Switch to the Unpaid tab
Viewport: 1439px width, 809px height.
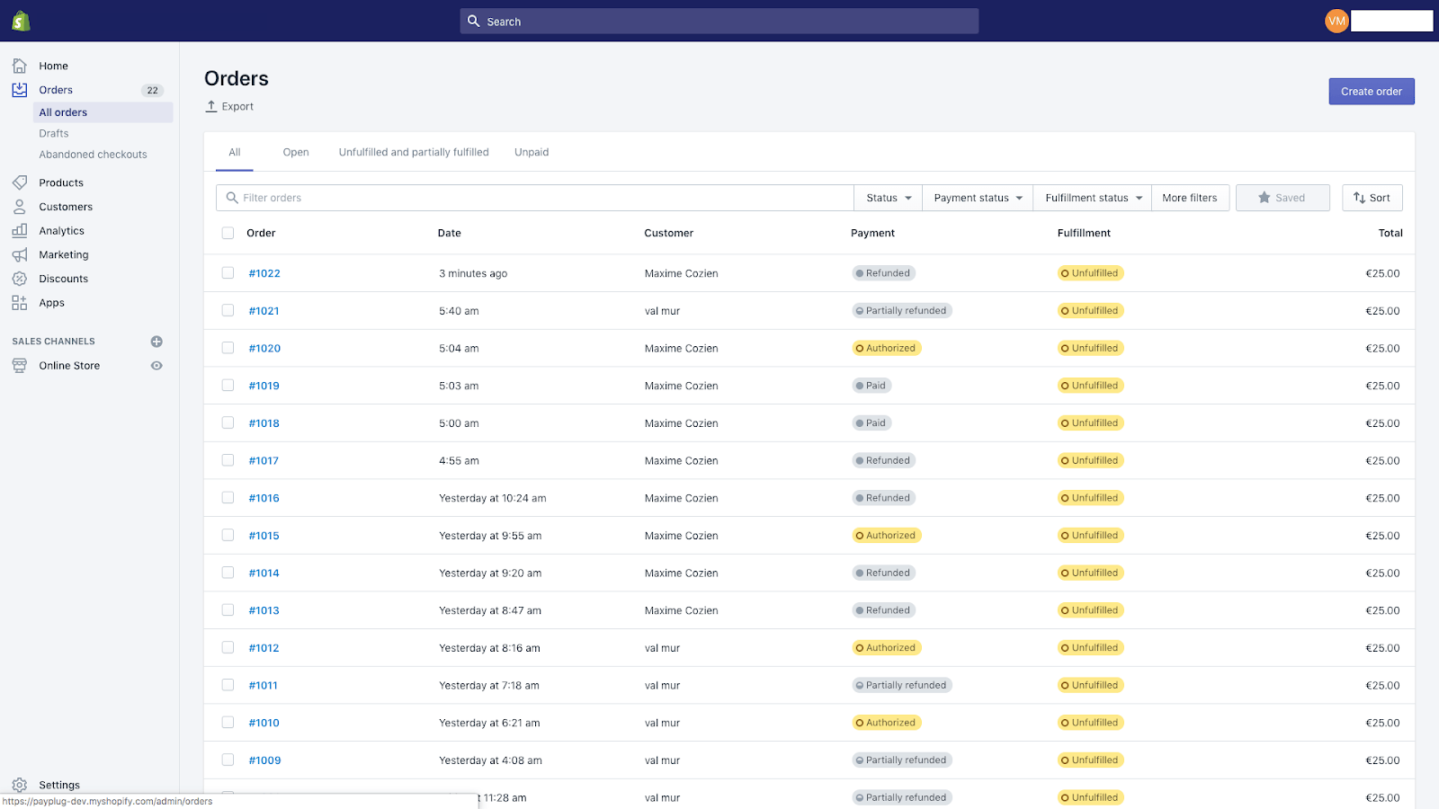531,151
